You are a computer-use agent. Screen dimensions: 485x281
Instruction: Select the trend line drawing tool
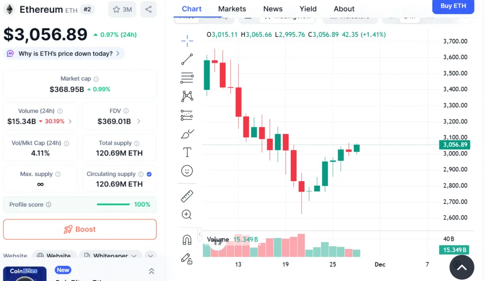pyautogui.click(x=187, y=59)
